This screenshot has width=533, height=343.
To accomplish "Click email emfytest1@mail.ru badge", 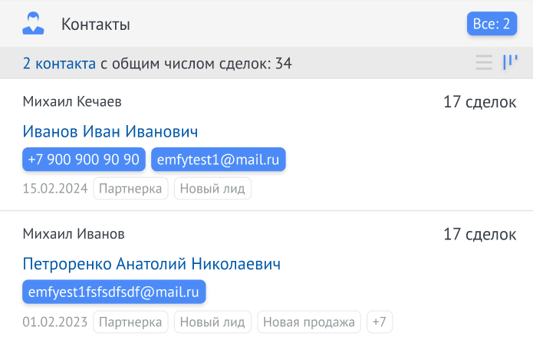I will (x=219, y=160).
